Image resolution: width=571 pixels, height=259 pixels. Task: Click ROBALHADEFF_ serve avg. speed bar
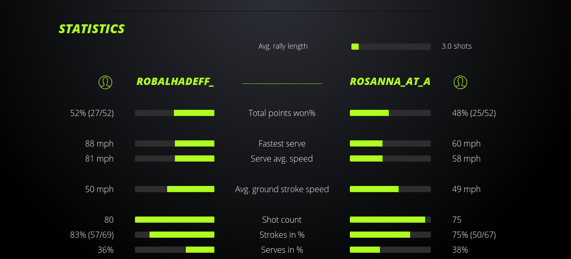point(174,159)
